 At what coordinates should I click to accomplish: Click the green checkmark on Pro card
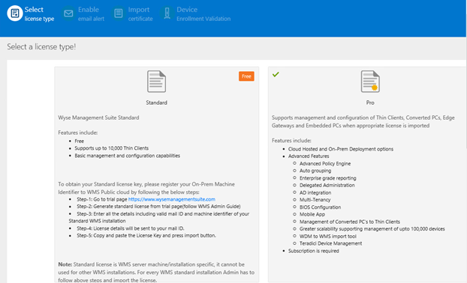coord(276,74)
